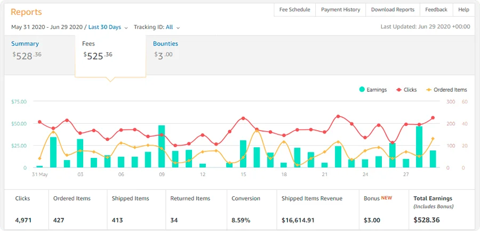
Task: Click the Total Earnings summary cell
Action: [441, 209]
